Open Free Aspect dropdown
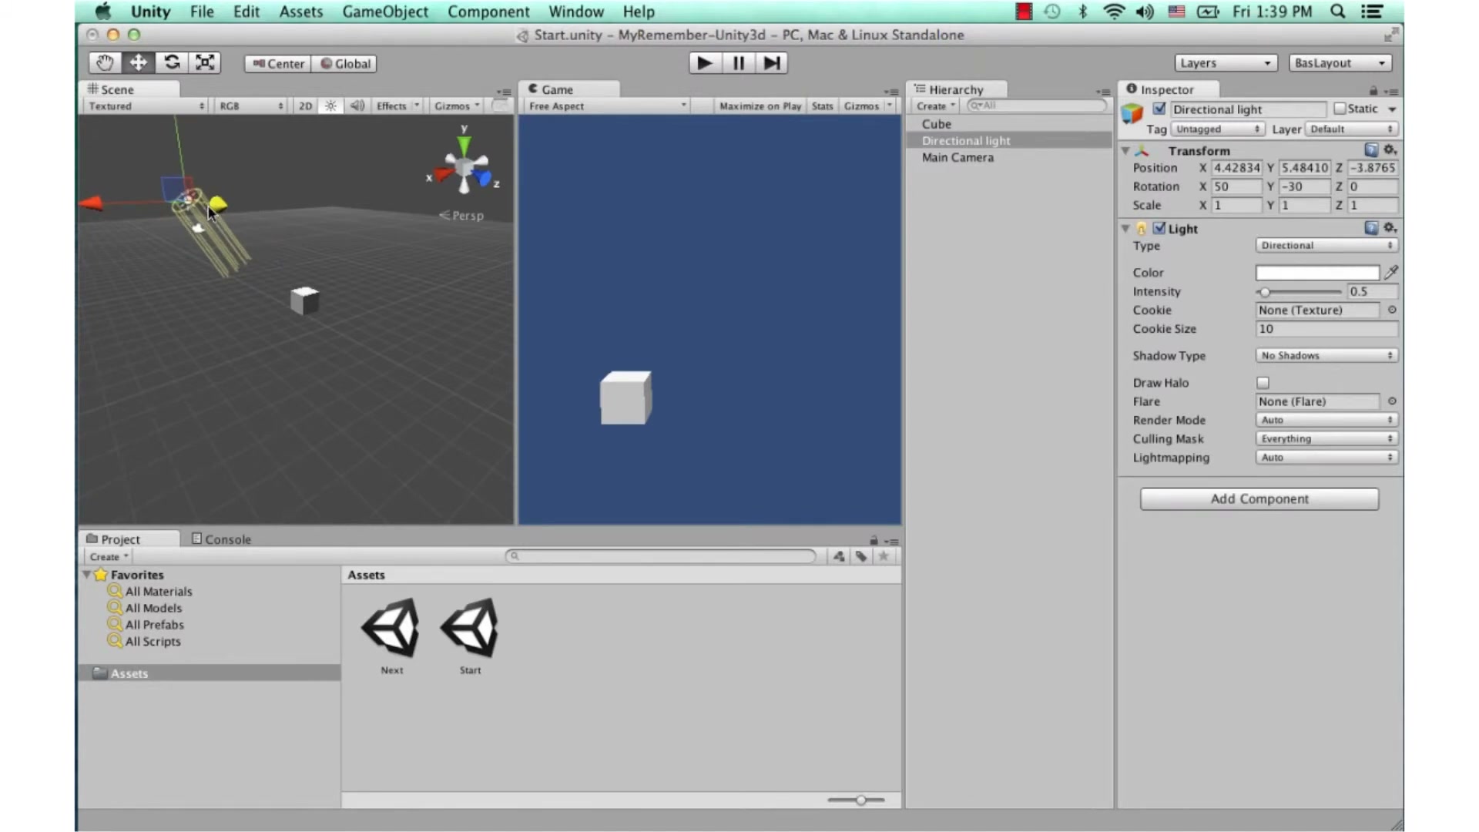 pyautogui.click(x=607, y=106)
